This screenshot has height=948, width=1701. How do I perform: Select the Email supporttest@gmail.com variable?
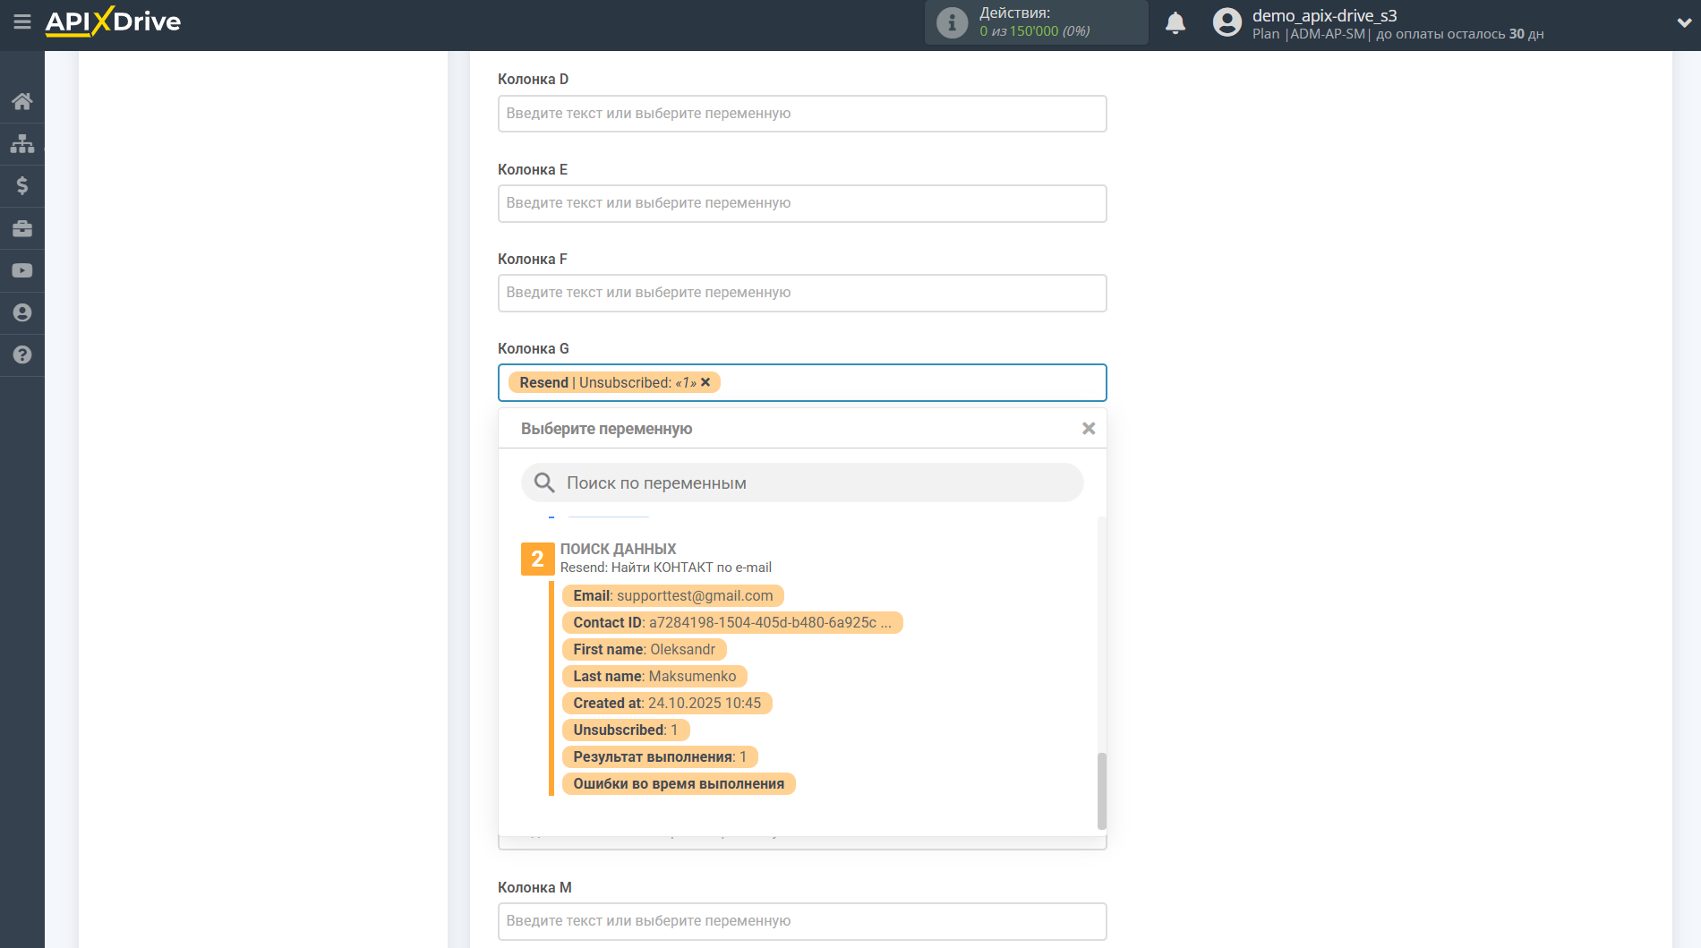pos(672,595)
